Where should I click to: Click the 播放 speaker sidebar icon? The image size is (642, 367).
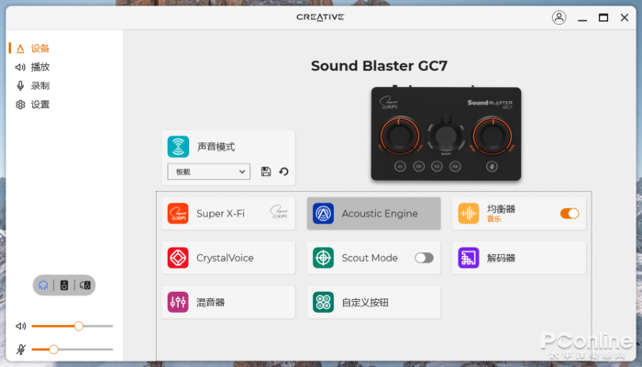[x=20, y=67]
